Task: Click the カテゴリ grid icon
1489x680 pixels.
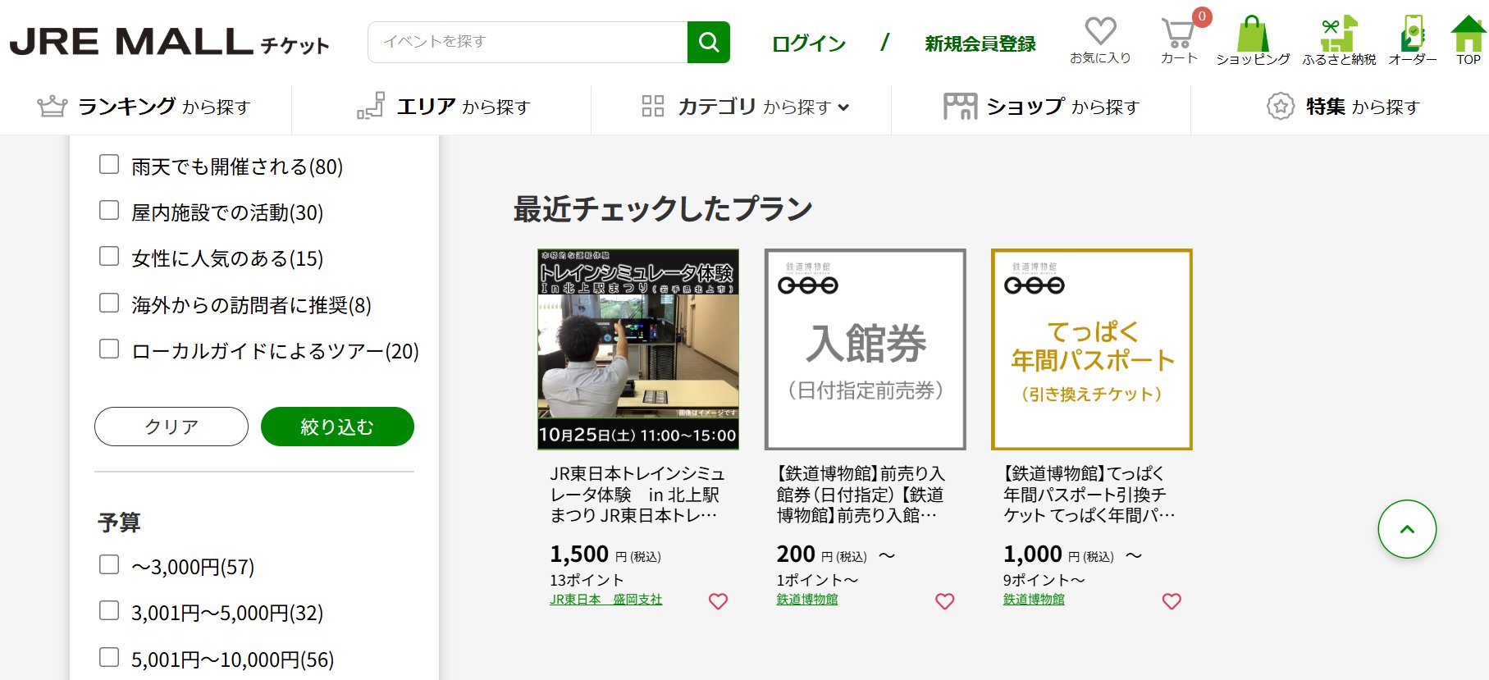Action: (653, 106)
